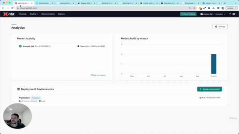This screenshot has width=239, height=134.
Task: Reload the page with refresh icon
Action: [12, 8]
